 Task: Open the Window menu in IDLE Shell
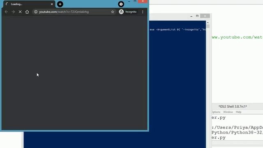point(228,112)
